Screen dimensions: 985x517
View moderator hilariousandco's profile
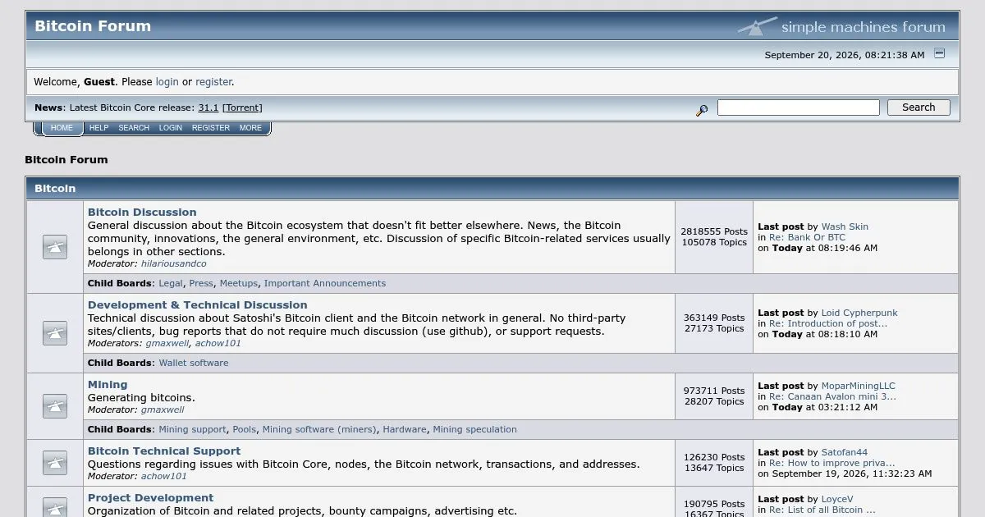tap(174, 264)
